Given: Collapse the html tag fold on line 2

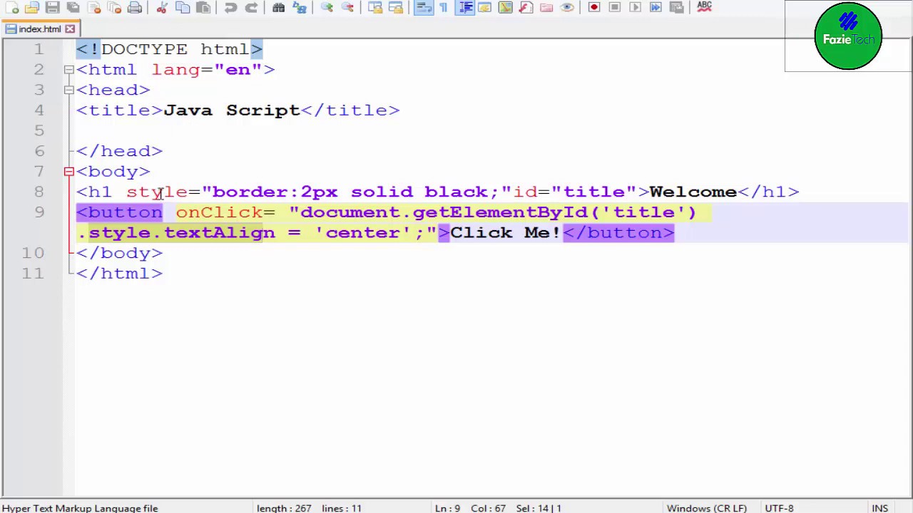Looking at the screenshot, I should click(x=68, y=70).
